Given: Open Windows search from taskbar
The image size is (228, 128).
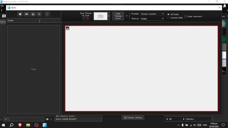Looking at the screenshot, I should click(x=11, y=125).
